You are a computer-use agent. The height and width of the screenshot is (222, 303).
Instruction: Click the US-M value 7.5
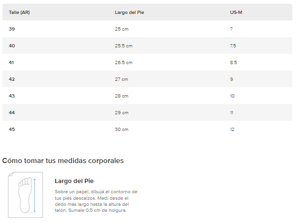click(233, 46)
